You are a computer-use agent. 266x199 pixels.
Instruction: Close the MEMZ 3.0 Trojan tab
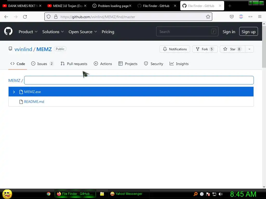tap(85, 6)
